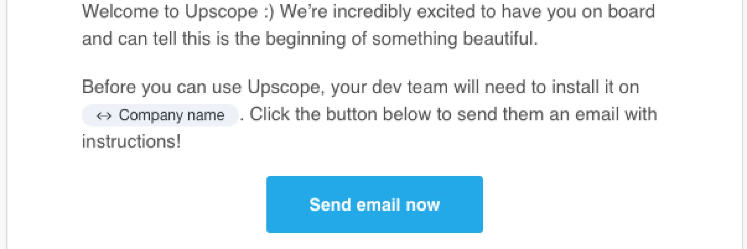The width and height of the screenshot is (747, 249).
Task: Select the Company name attribute pill
Action: pyautogui.click(x=160, y=115)
